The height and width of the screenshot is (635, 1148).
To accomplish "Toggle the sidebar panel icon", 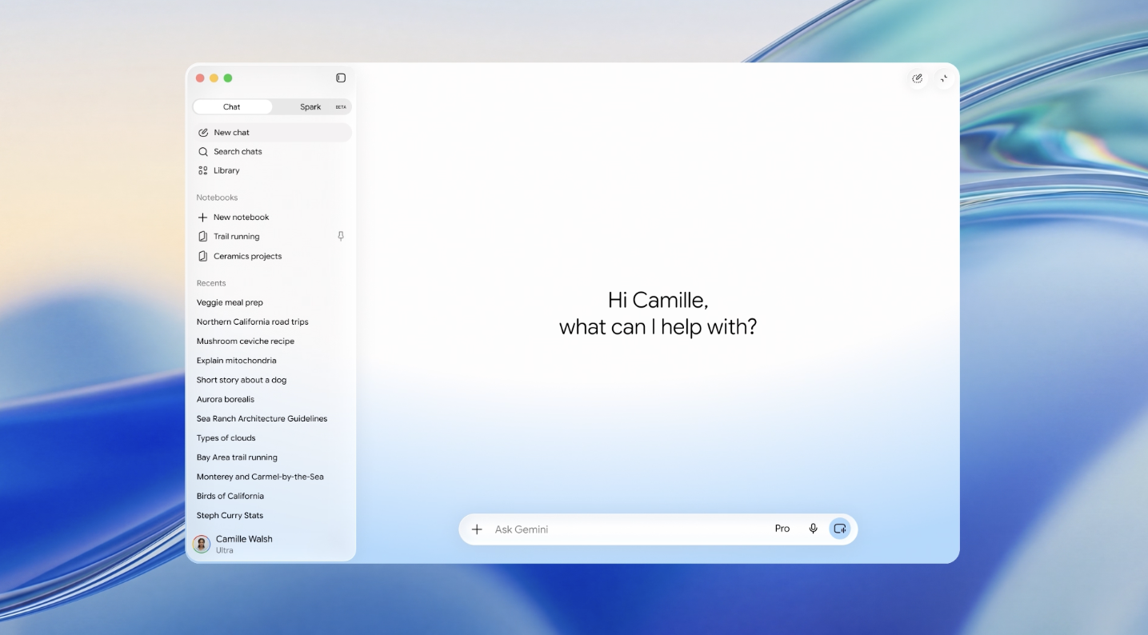I will (x=341, y=78).
